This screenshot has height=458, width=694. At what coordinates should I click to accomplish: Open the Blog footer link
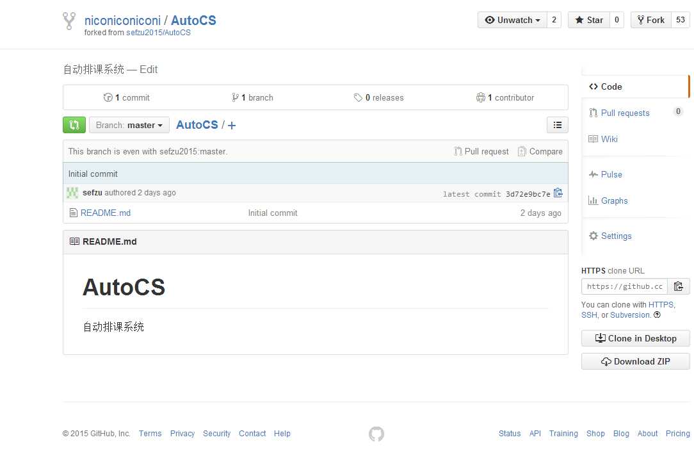tap(621, 434)
